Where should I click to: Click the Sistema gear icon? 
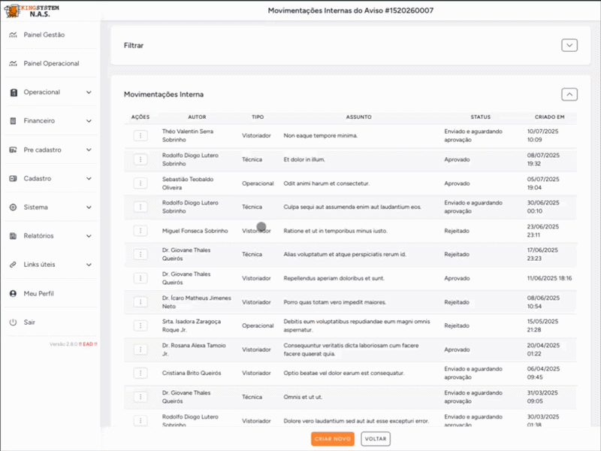click(13, 207)
